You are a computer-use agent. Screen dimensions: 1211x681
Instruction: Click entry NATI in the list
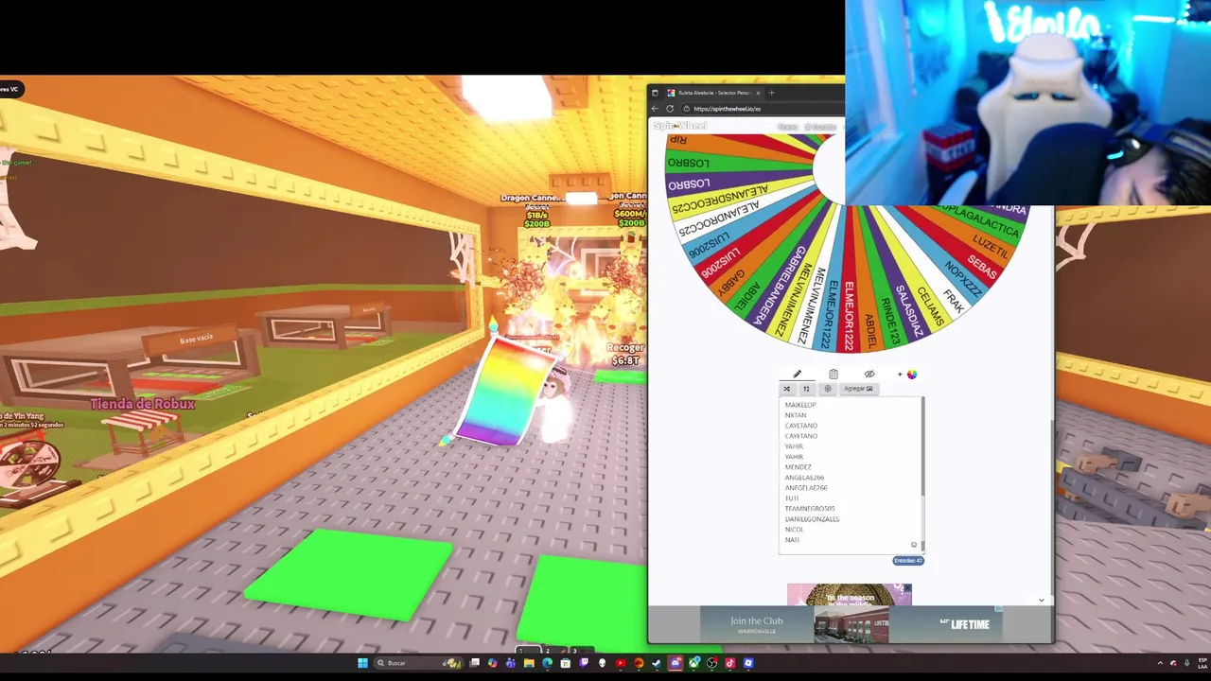(x=792, y=540)
